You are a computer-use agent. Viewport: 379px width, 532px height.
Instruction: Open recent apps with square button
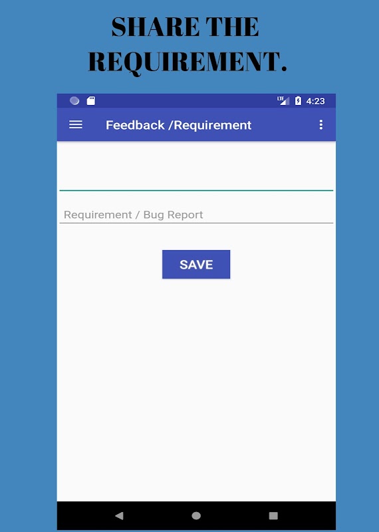click(x=273, y=516)
